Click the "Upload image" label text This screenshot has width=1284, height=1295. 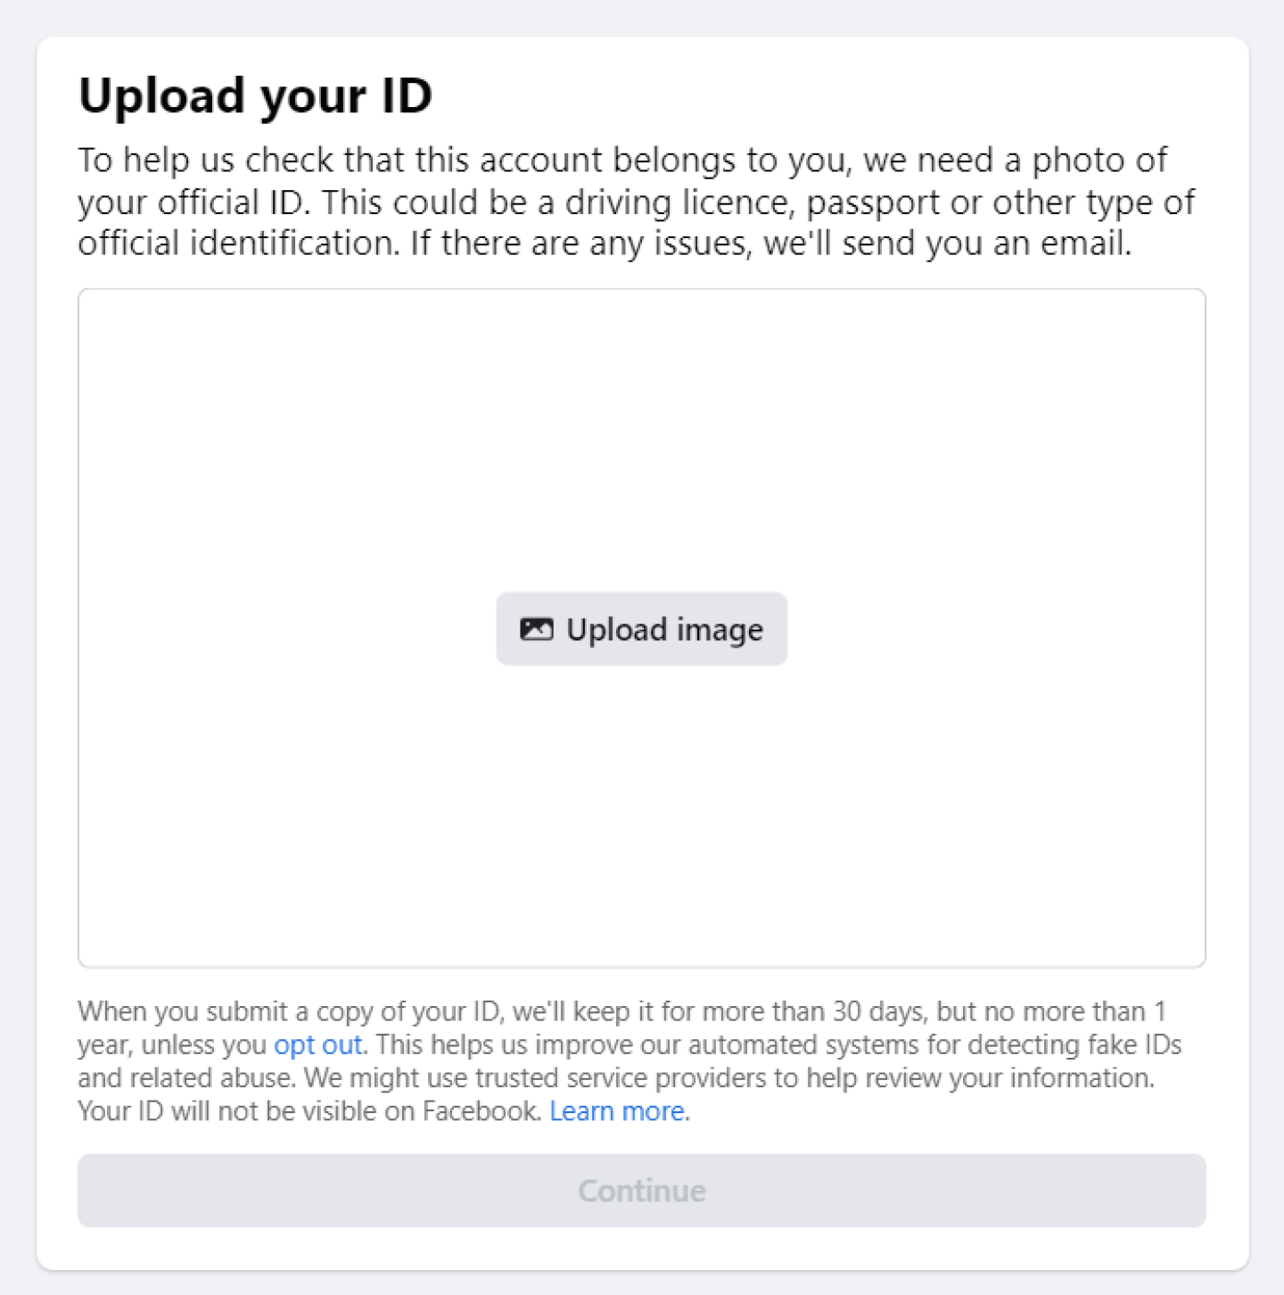click(x=664, y=630)
